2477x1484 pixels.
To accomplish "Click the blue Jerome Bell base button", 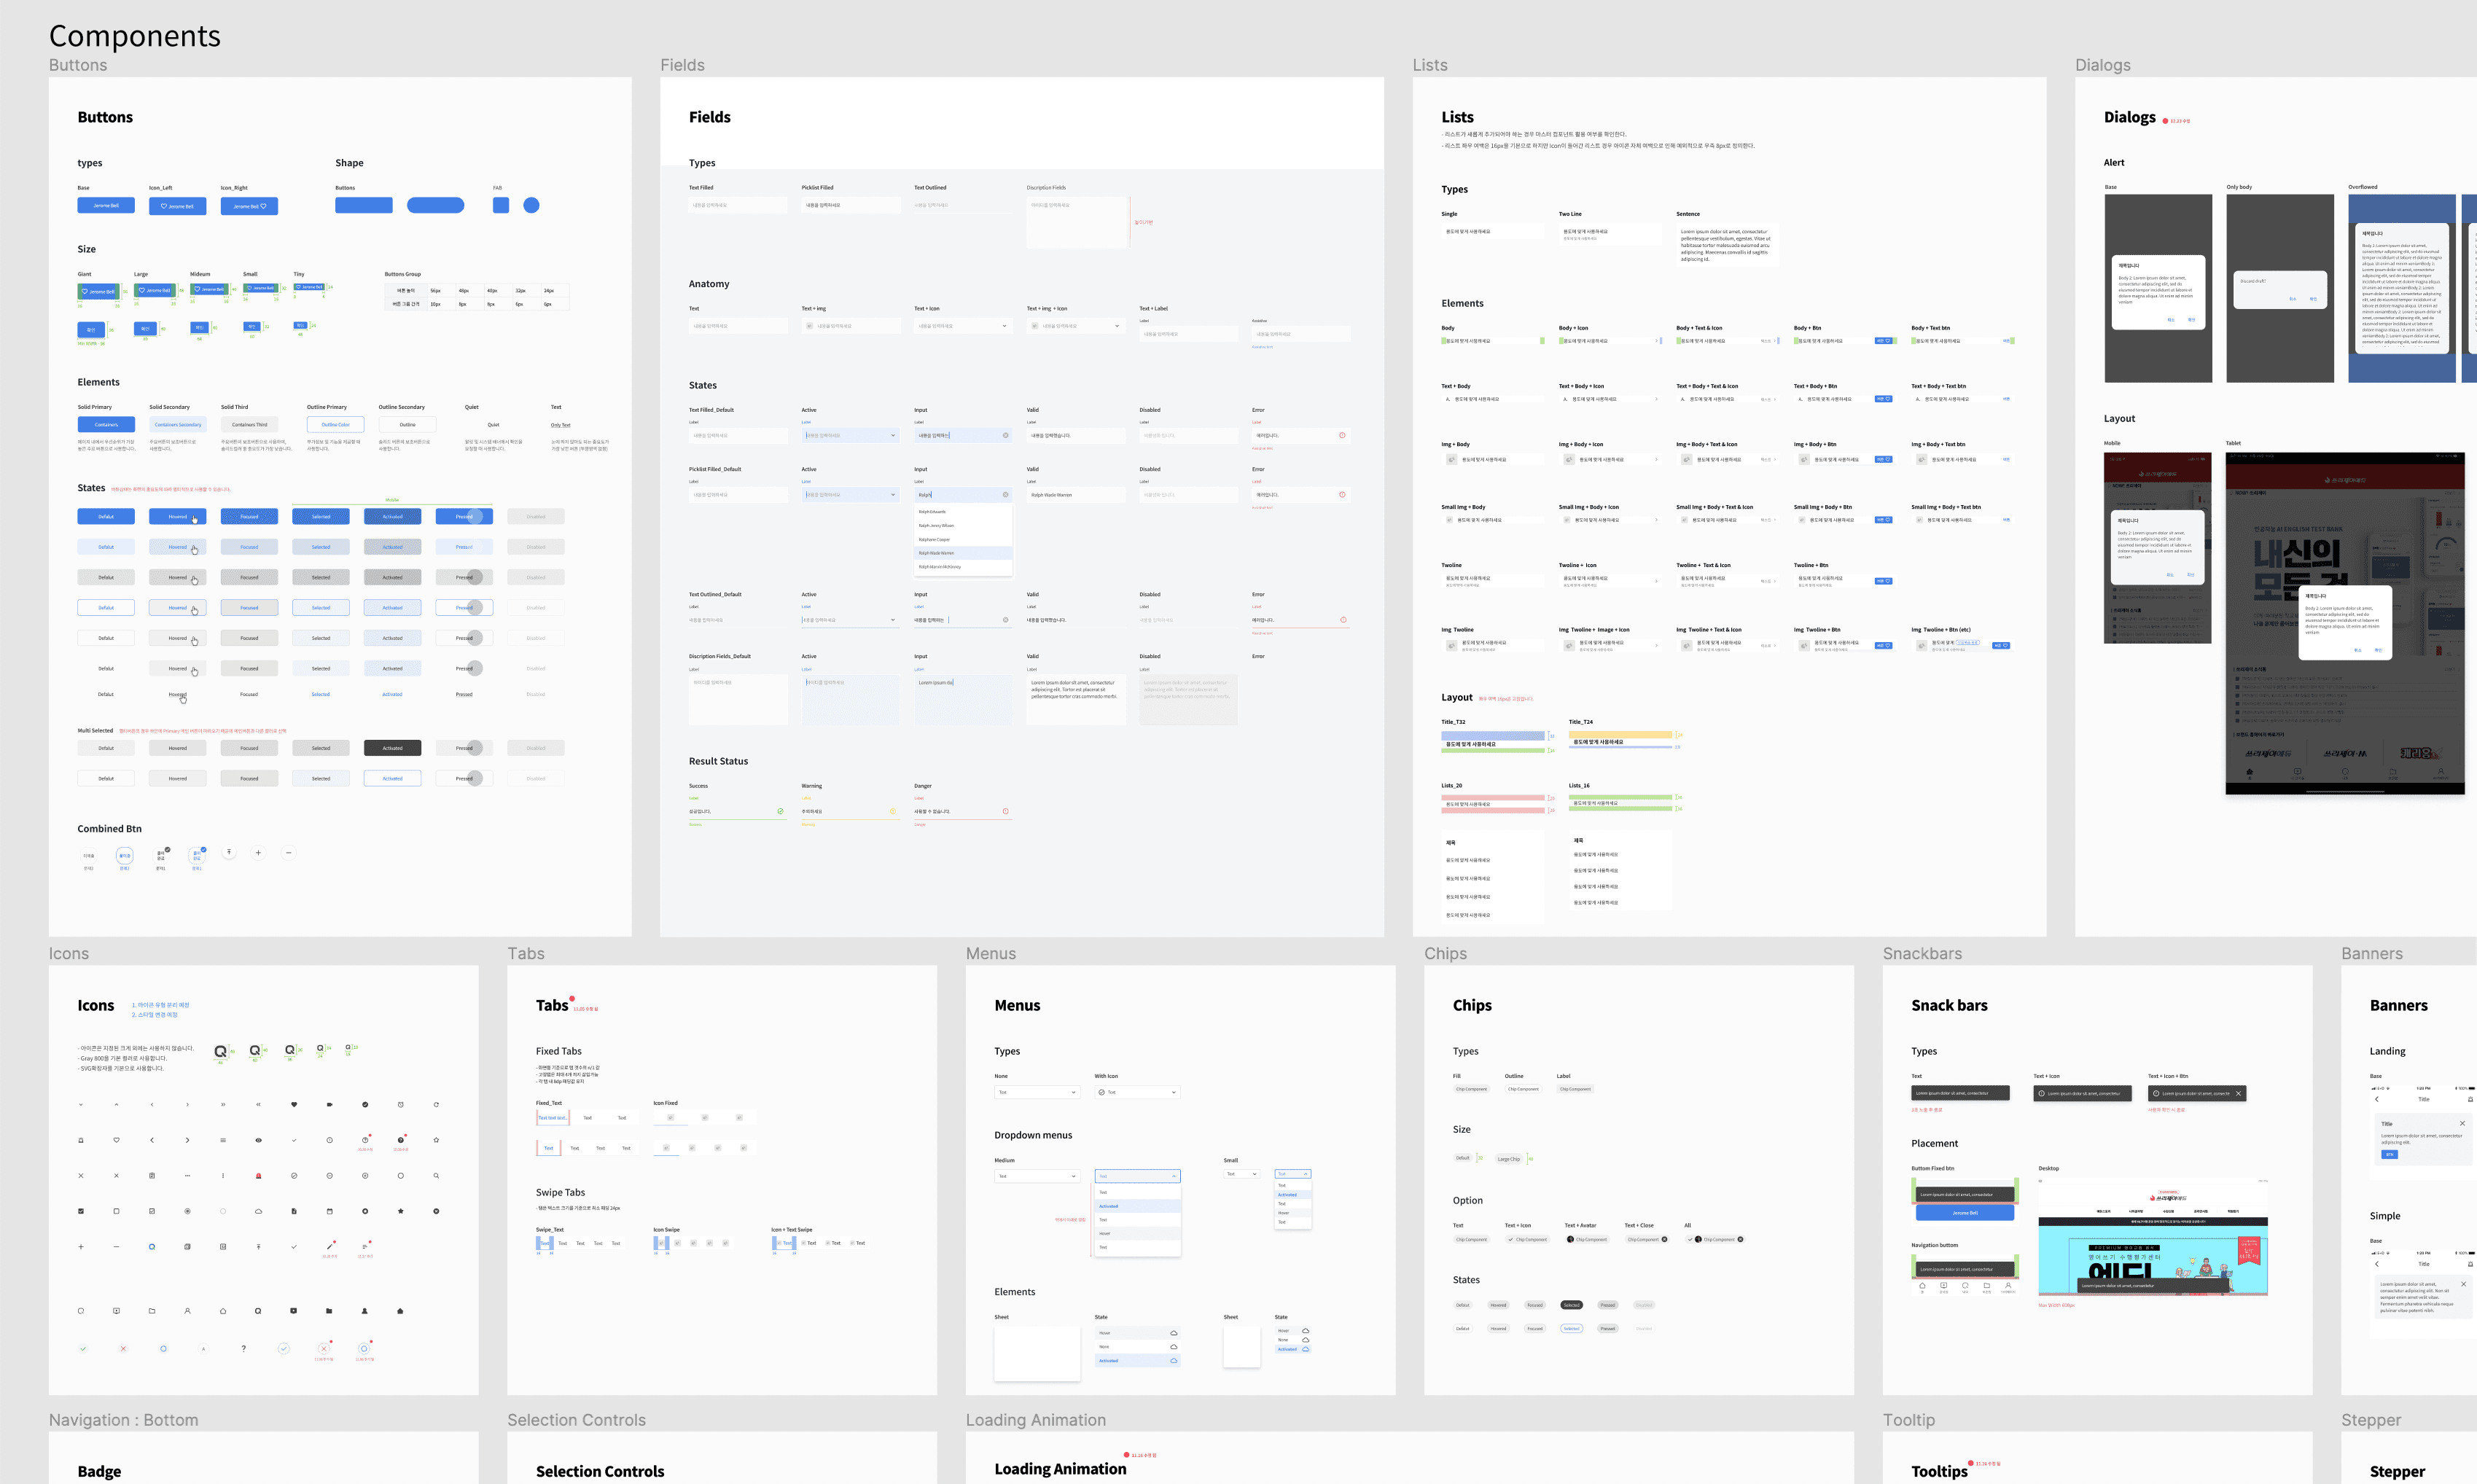I will [106, 206].
